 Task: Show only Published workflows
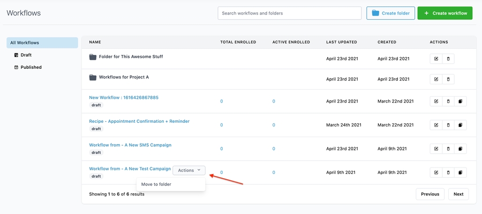tap(31, 67)
